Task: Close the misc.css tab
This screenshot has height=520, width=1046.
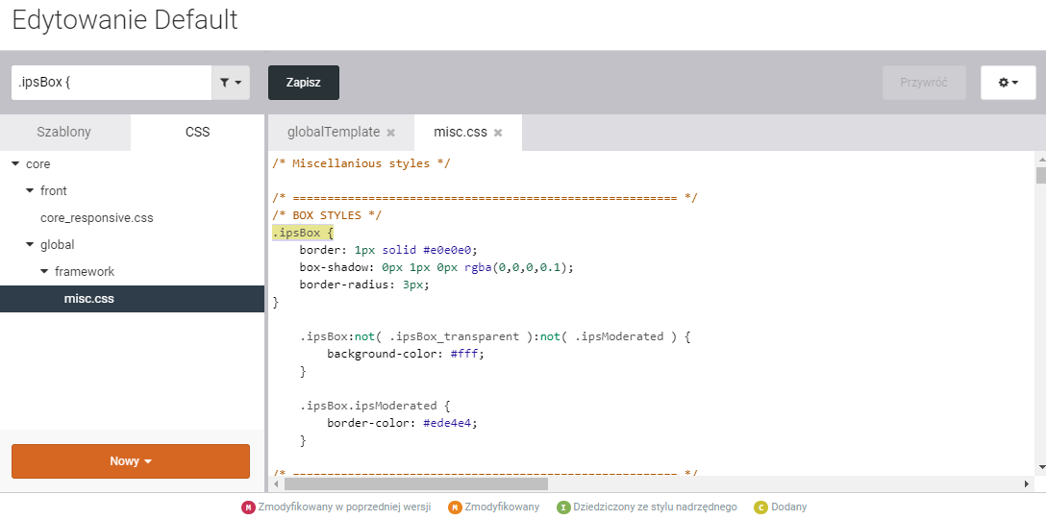Action: click(498, 133)
